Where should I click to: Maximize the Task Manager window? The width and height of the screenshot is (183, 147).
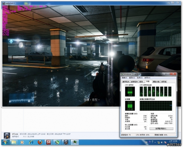click(168, 74)
